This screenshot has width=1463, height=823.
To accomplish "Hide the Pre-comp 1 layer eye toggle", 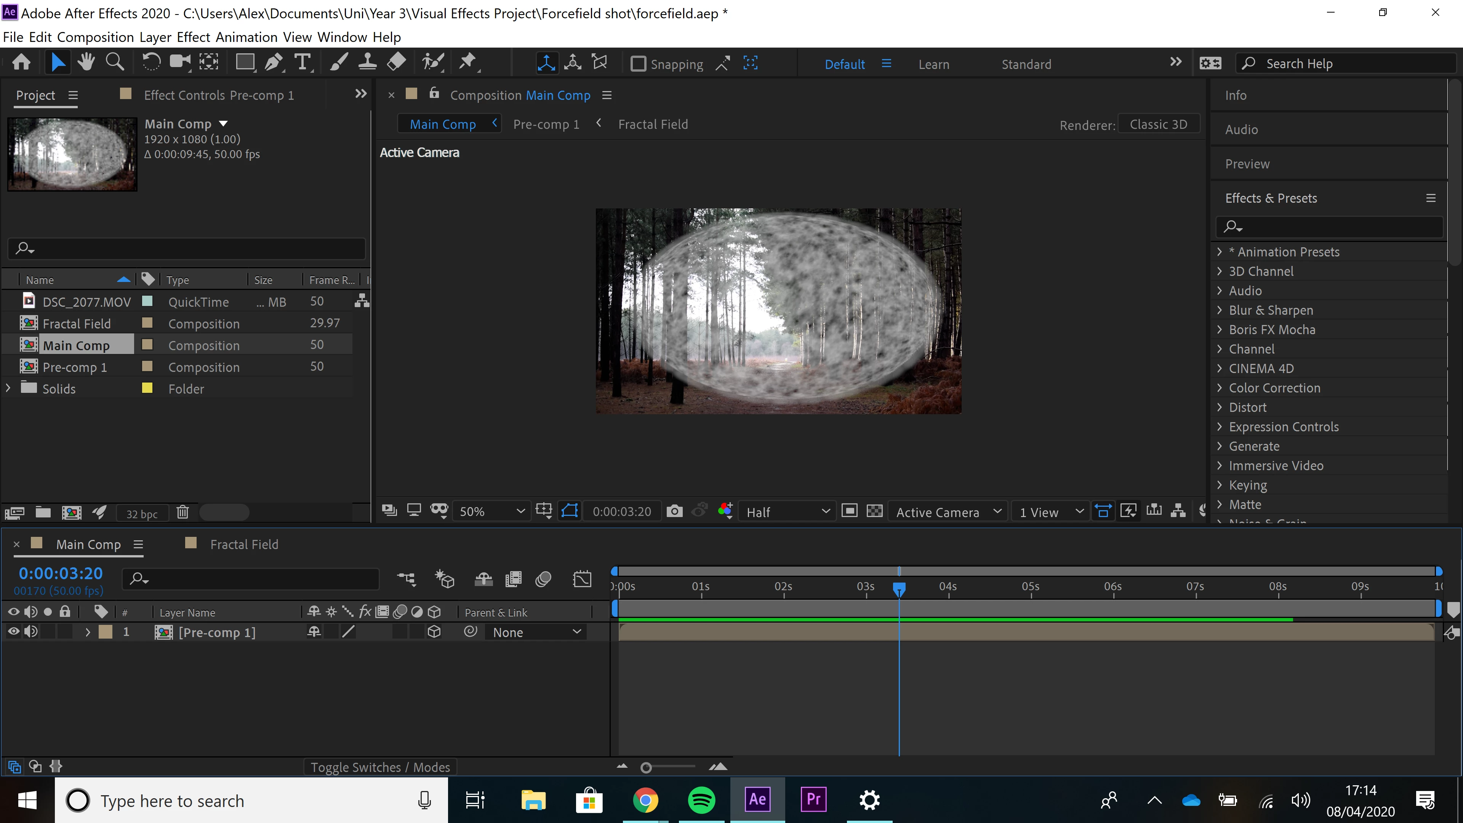I will pos(13,632).
